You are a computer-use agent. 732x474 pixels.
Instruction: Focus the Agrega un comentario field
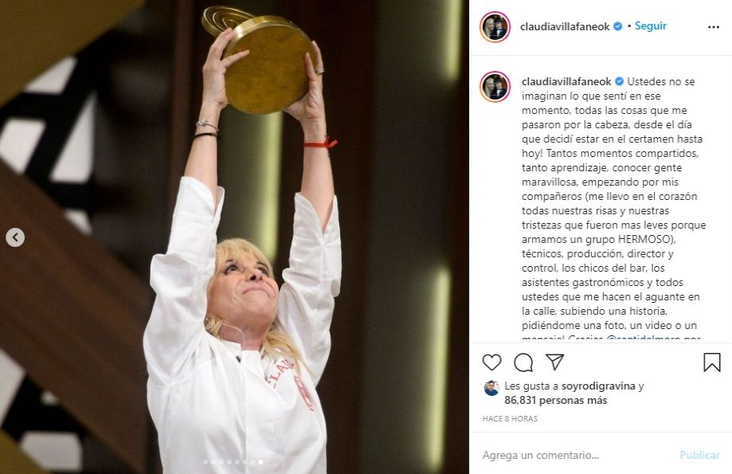point(575,455)
